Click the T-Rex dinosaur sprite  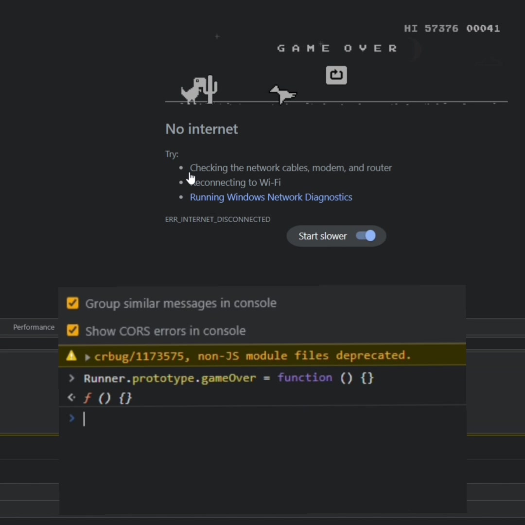[x=193, y=91]
